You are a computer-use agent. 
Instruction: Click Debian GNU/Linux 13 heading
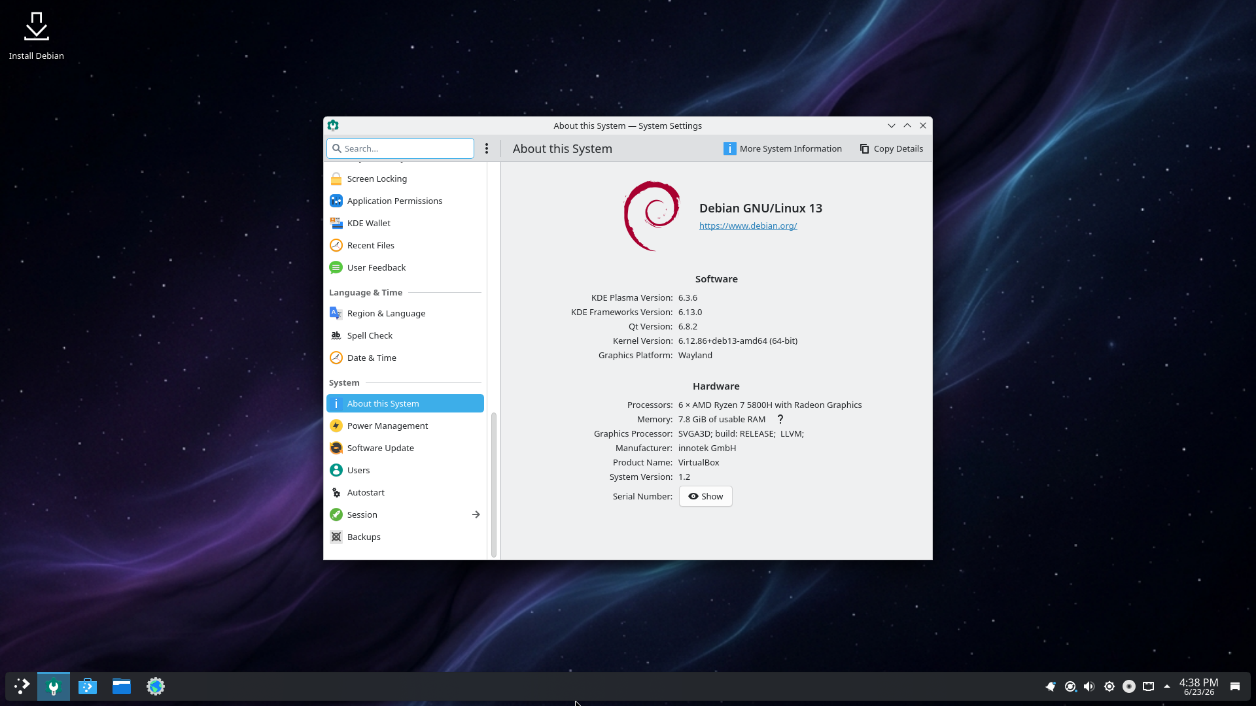click(x=761, y=208)
